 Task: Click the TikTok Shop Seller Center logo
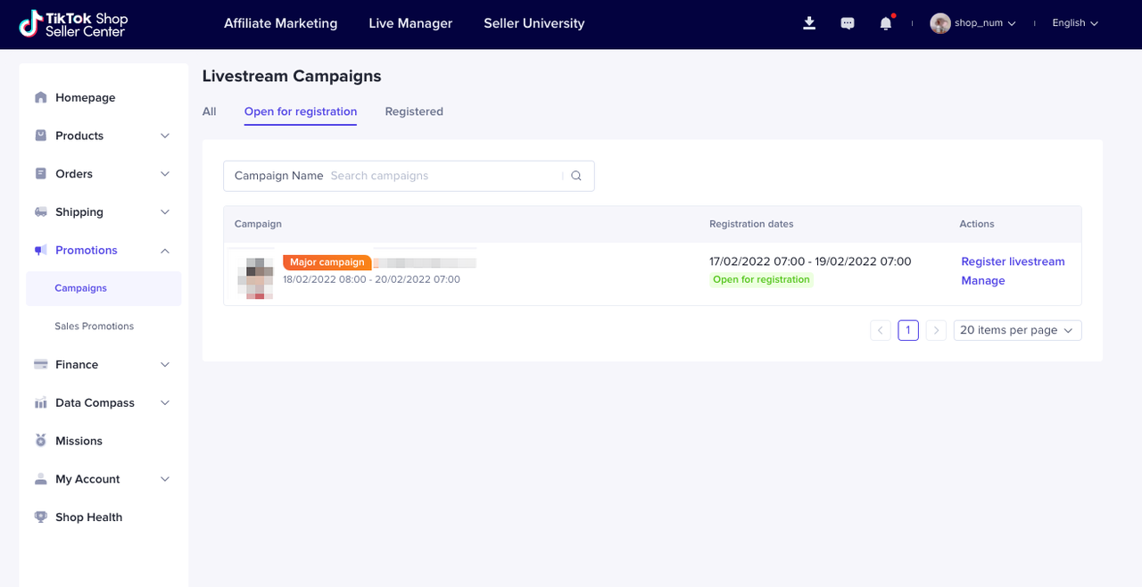[x=74, y=24]
